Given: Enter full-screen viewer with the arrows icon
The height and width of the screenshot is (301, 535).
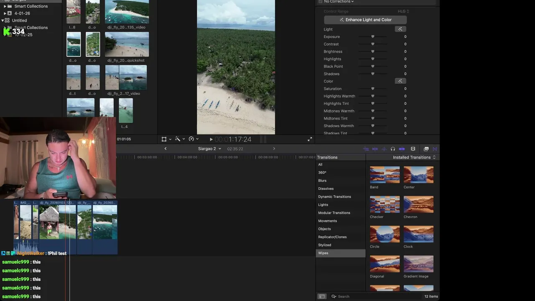Looking at the screenshot, I should [x=310, y=139].
